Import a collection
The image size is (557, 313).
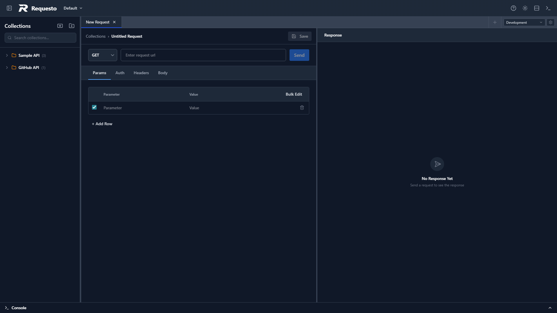(x=60, y=26)
